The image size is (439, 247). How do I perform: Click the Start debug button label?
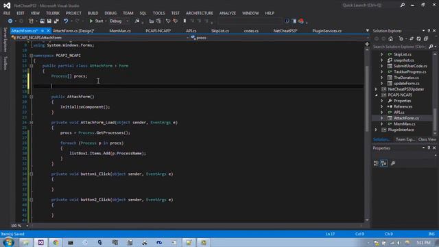(x=99, y=21)
